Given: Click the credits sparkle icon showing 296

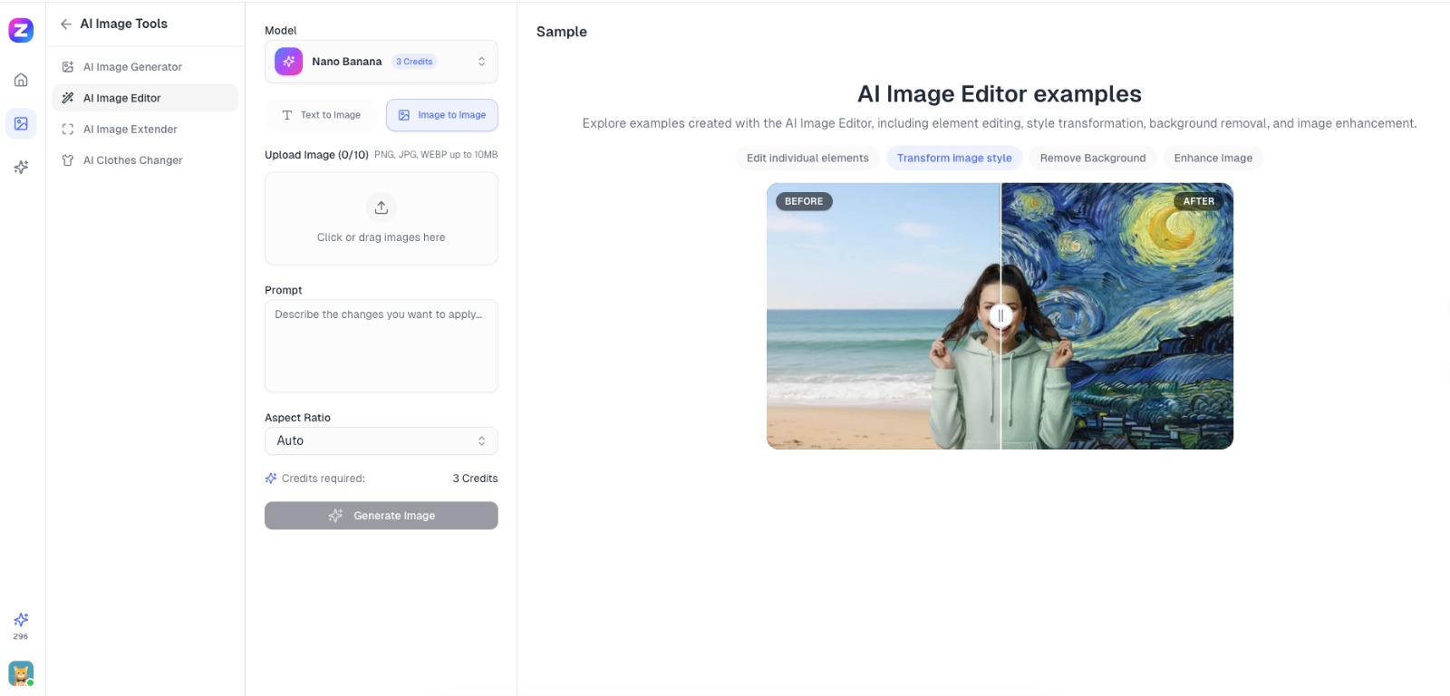Looking at the screenshot, I should click(21, 620).
